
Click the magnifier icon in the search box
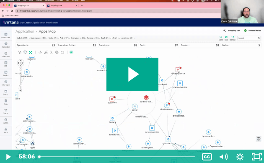point(259,38)
